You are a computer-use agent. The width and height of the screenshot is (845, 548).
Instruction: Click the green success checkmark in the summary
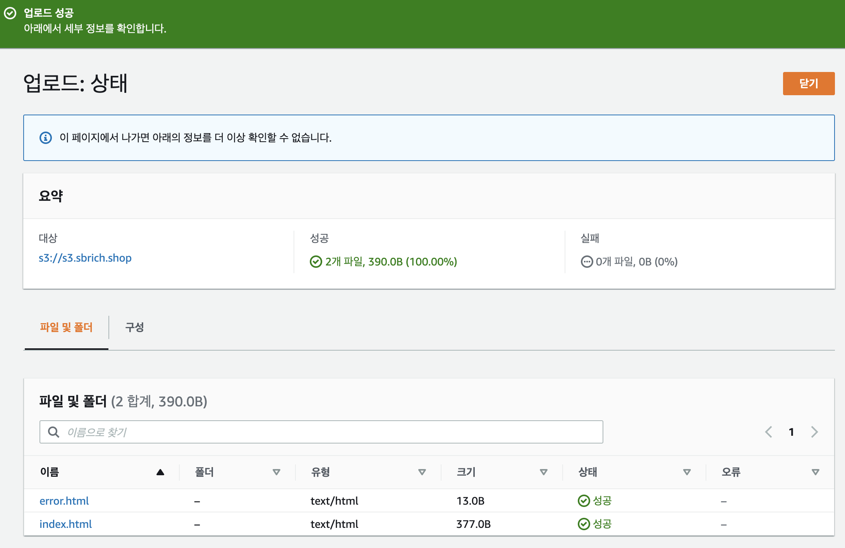click(x=316, y=262)
